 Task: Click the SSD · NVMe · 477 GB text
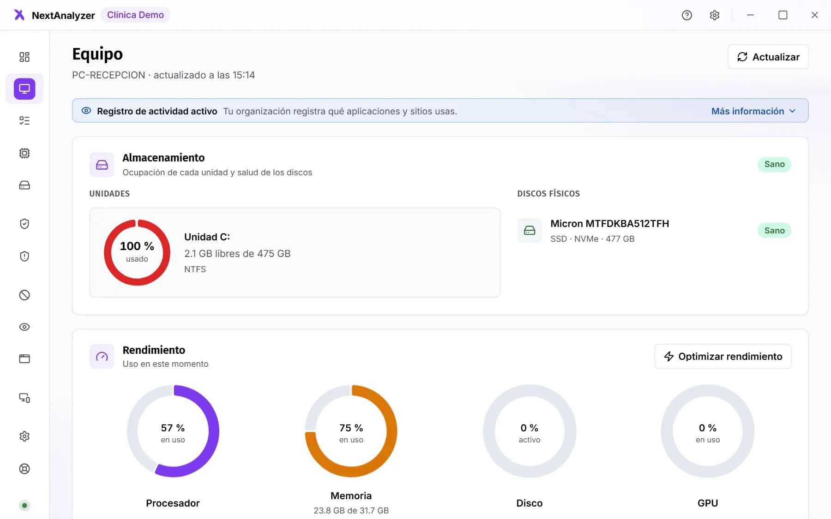pyautogui.click(x=592, y=239)
